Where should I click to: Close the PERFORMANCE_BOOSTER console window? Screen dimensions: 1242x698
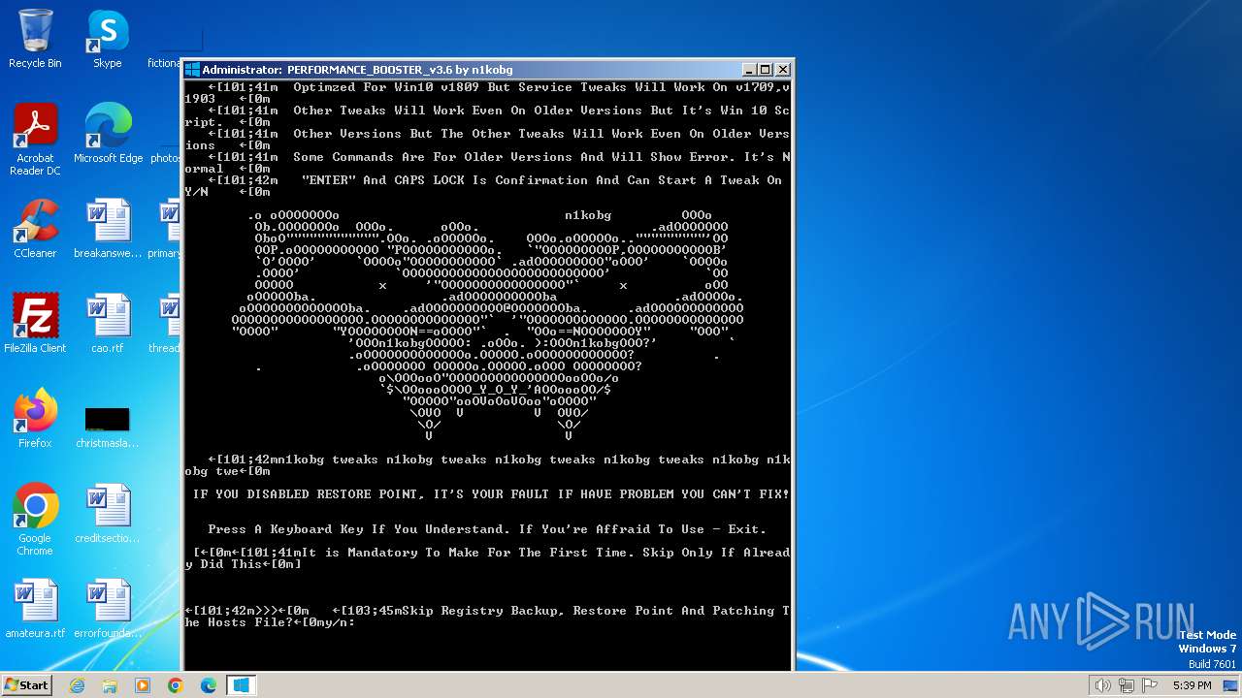(x=783, y=70)
